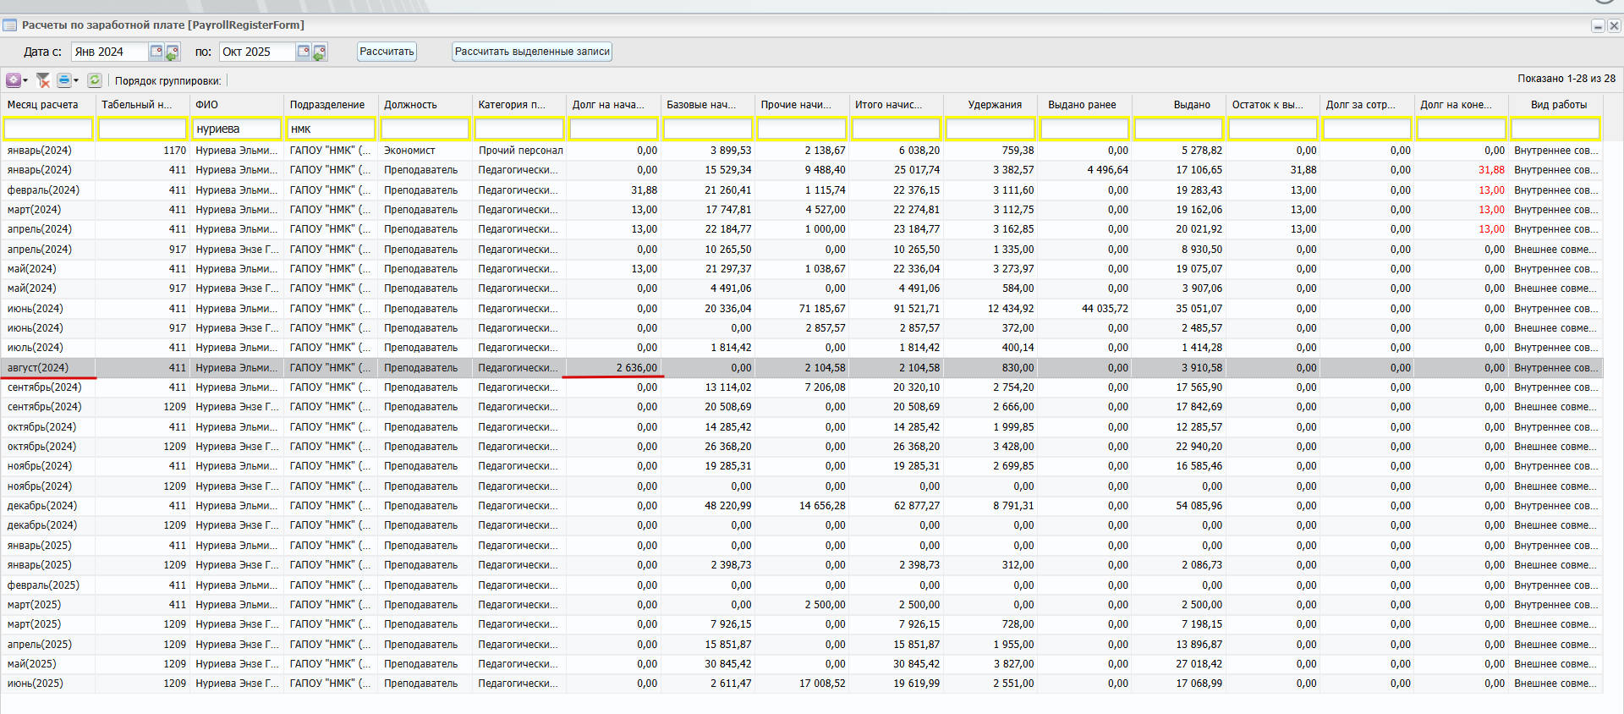Viewport: 1624px width, 714px height.
Task: Click the blue printer icon
Action: tap(63, 80)
